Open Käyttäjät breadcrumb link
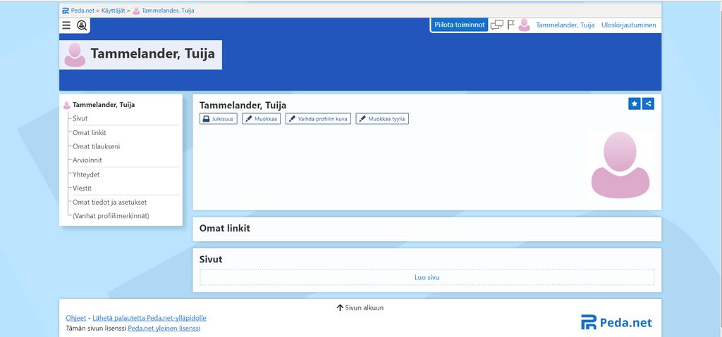Viewport: 722px width, 337px height. [114, 11]
